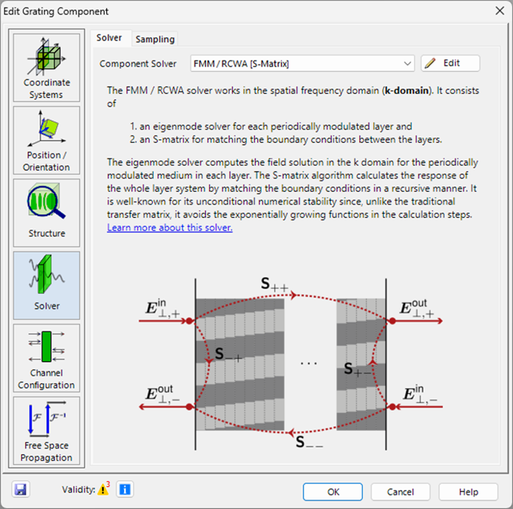Open the Position / Orientation page

point(46,140)
